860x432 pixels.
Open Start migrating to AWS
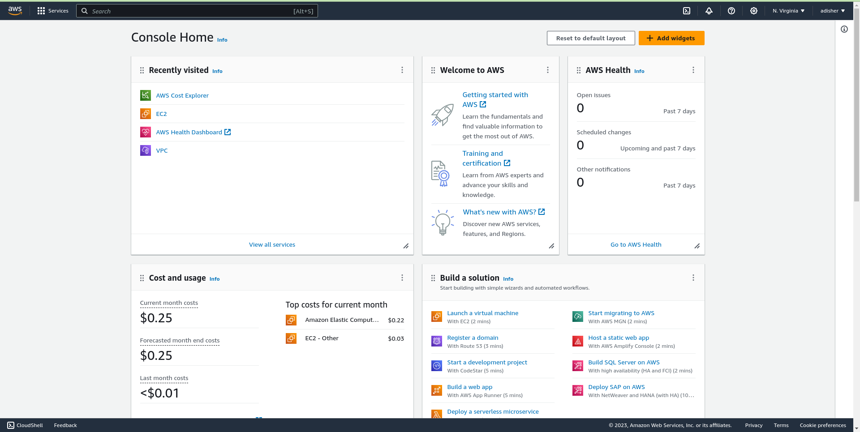tap(621, 313)
